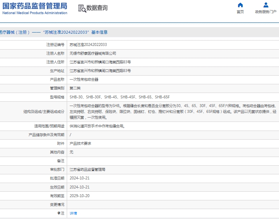Click the registration number 苏械注准20242022033 value

88,45
